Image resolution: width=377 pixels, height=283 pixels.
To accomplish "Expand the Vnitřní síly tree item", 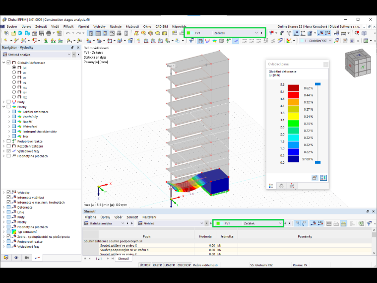I will click(9, 117).
